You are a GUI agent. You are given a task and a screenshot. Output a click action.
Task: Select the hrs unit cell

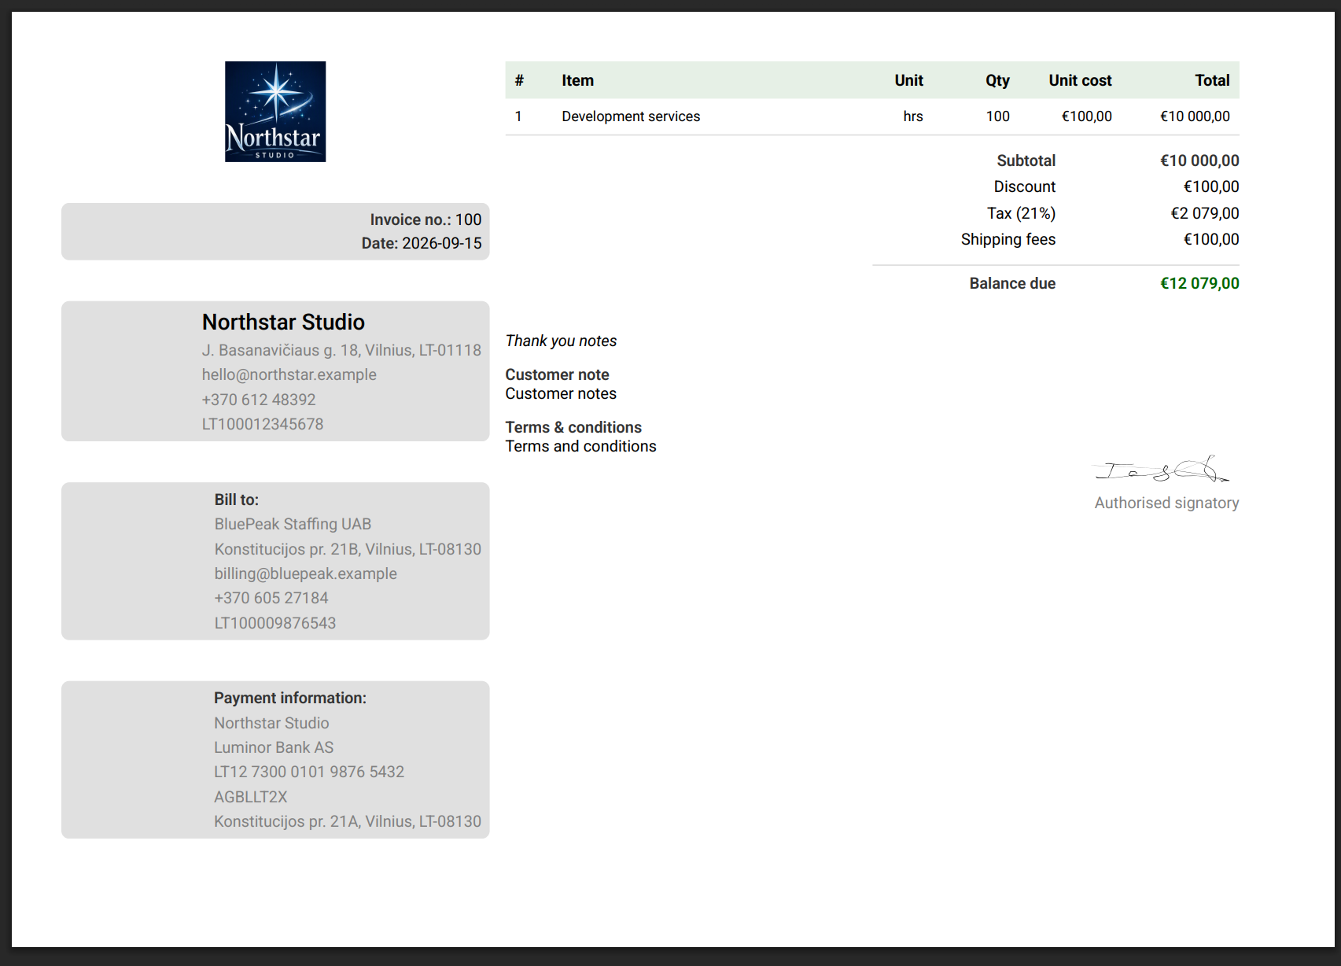[x=913, y=116]
